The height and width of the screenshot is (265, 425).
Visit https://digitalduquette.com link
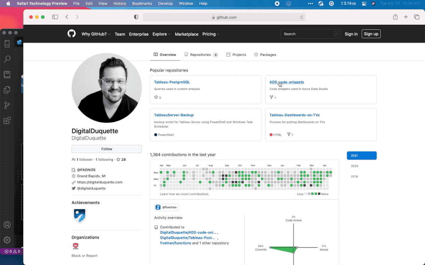[100, 182]
